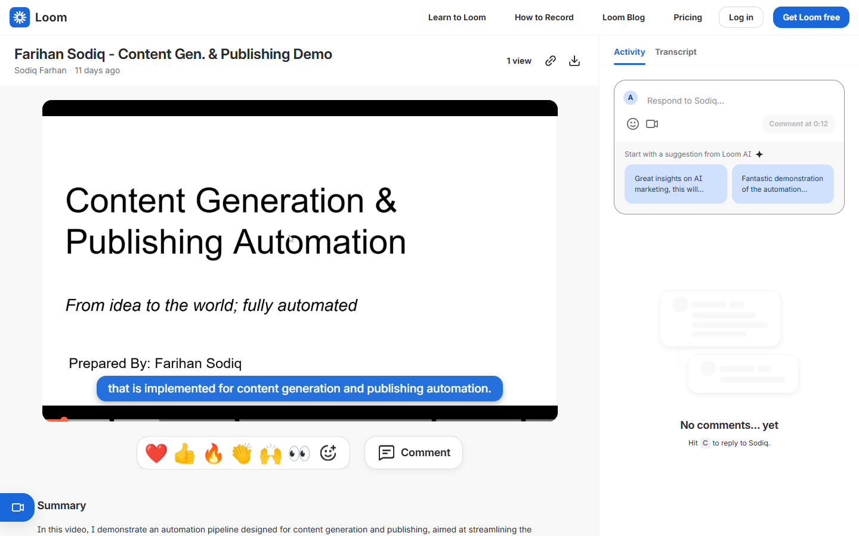This screenshot has width=859, height=536.
Task: Click the '11 days ago' timestamp
Action: pos(97,70)
